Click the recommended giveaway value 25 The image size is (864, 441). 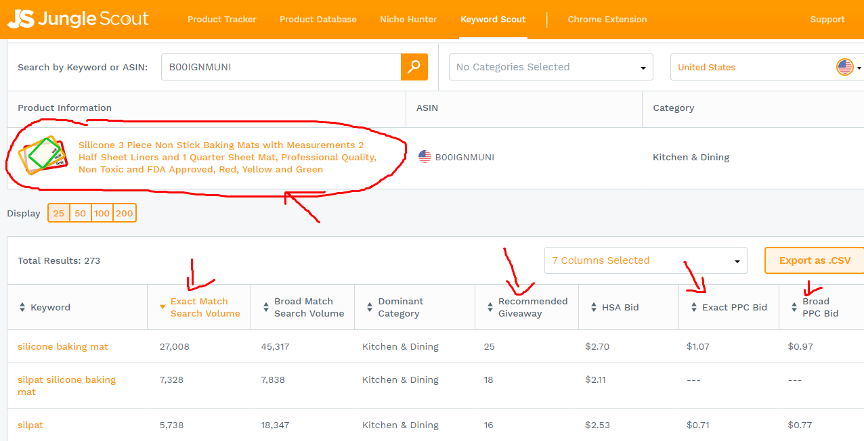(489, 346)
